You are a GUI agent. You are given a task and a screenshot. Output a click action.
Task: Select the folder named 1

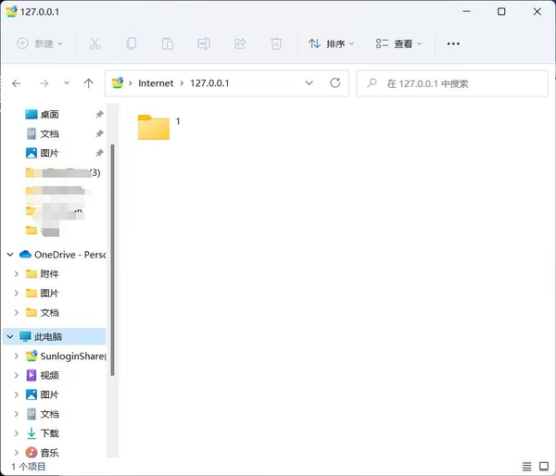point(154,127)
